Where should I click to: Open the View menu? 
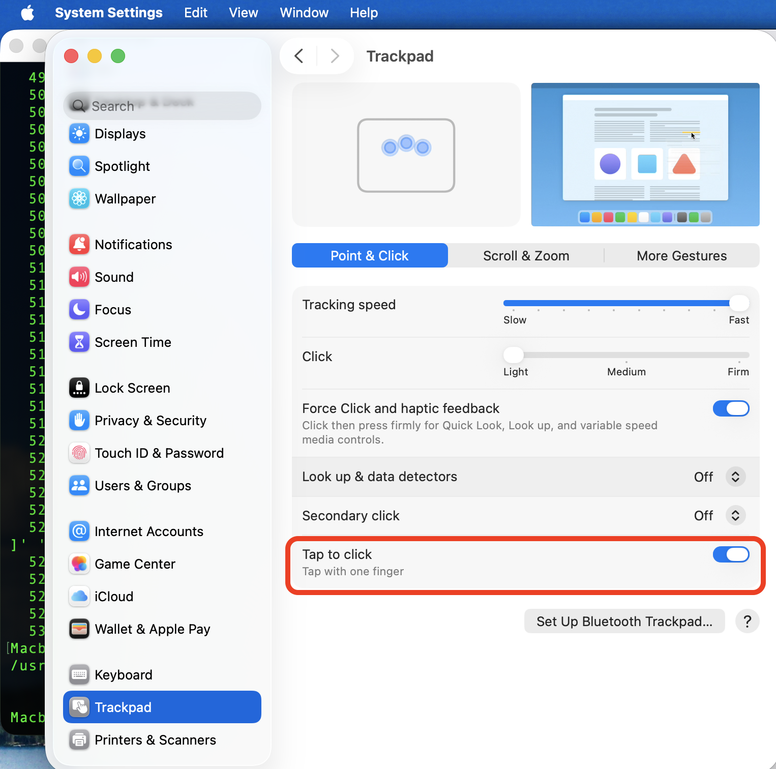[x=244, y=13]
